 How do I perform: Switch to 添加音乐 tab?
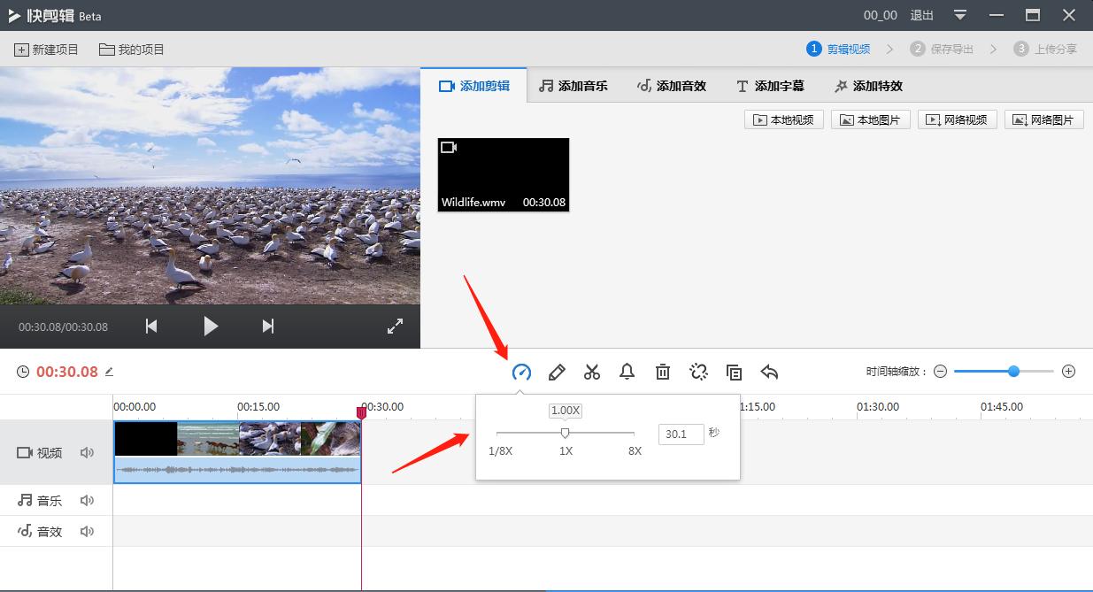click(573, 86)
